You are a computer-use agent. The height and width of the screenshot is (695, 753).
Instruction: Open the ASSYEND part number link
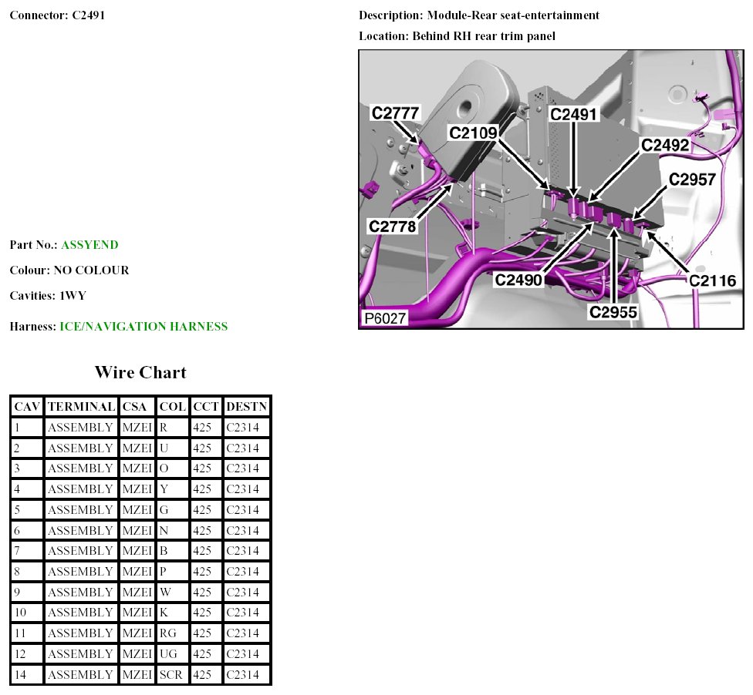[x=89, y=245]
